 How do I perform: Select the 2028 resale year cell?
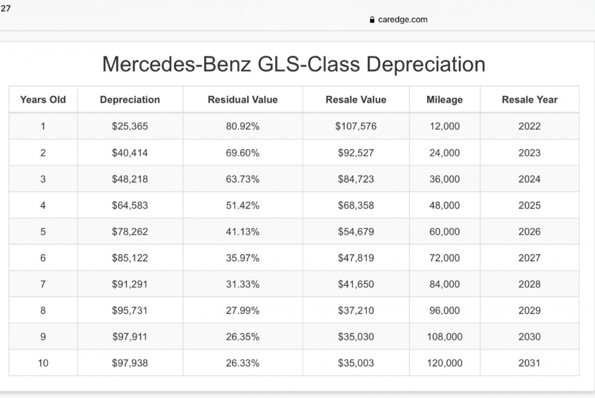(530, 284)
